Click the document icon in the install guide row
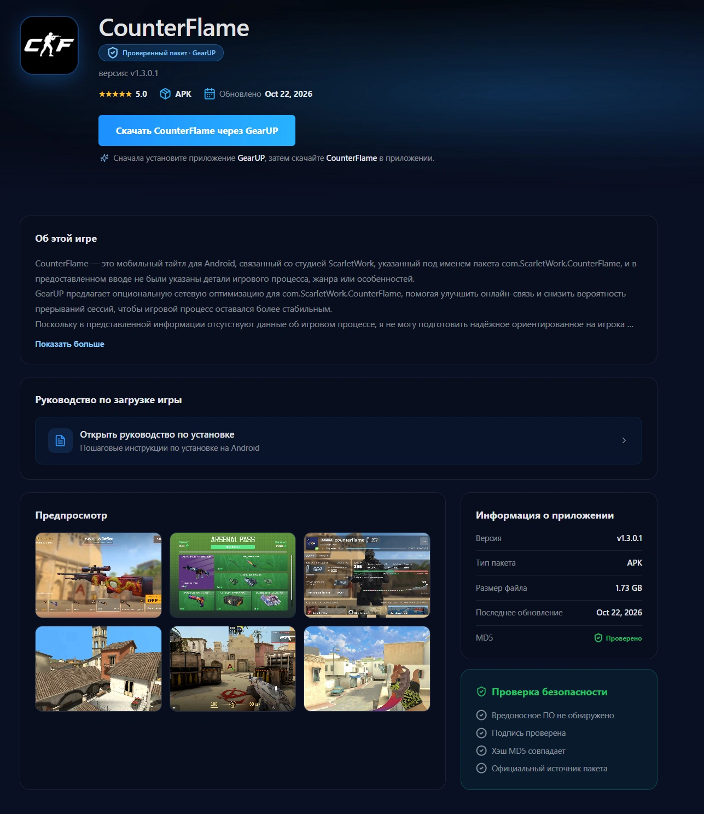The image size is (704, 814). (60, 440)
